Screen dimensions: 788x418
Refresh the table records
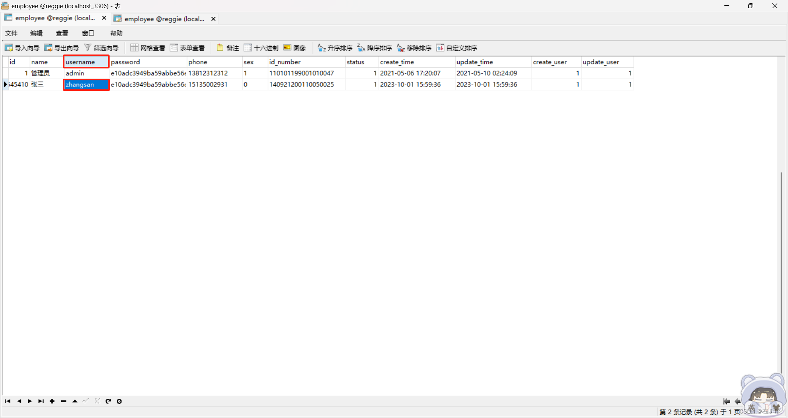108,401
